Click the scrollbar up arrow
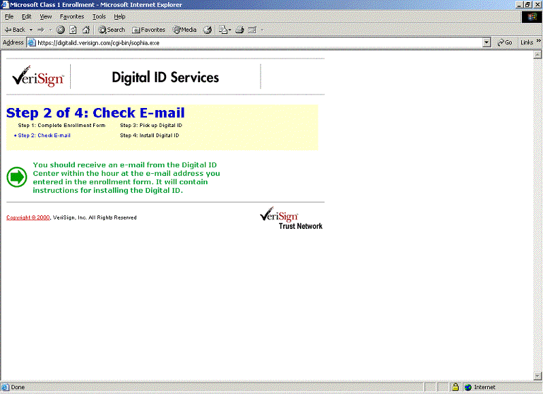Viewport: 543px width, 394px height. pos(538,54)
